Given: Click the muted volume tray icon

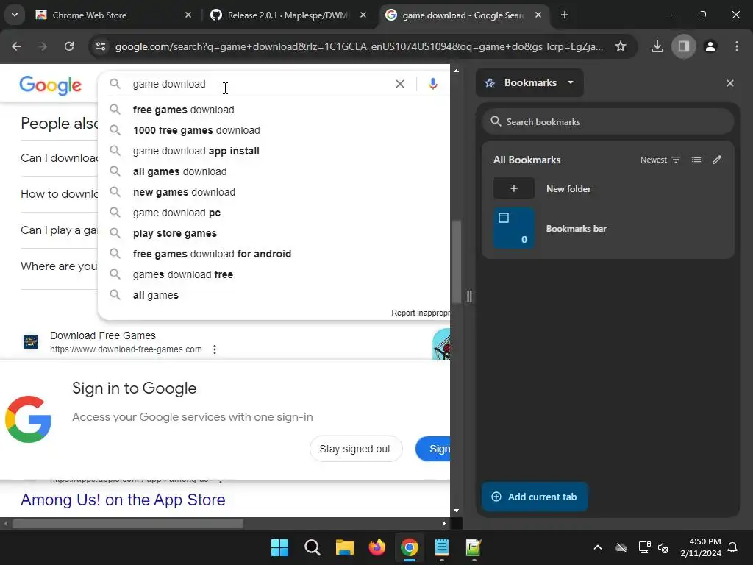Looking at the screenshot, I should pyautogui.click(x=663, y=547).
